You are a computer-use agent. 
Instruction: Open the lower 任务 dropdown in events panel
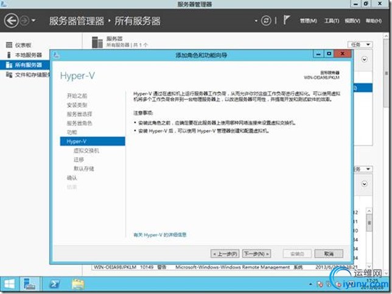coord(362,169)
